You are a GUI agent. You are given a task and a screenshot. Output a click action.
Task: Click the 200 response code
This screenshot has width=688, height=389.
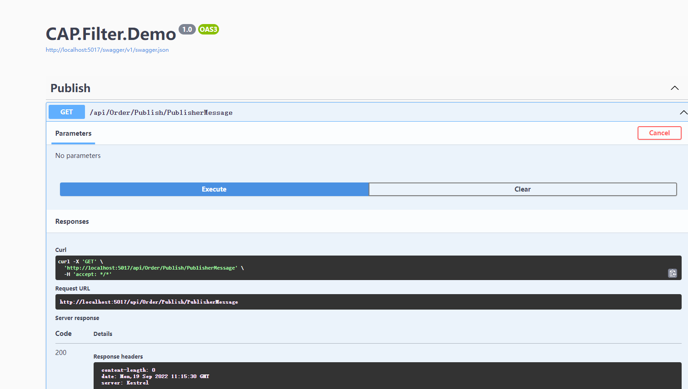[61, 353]
